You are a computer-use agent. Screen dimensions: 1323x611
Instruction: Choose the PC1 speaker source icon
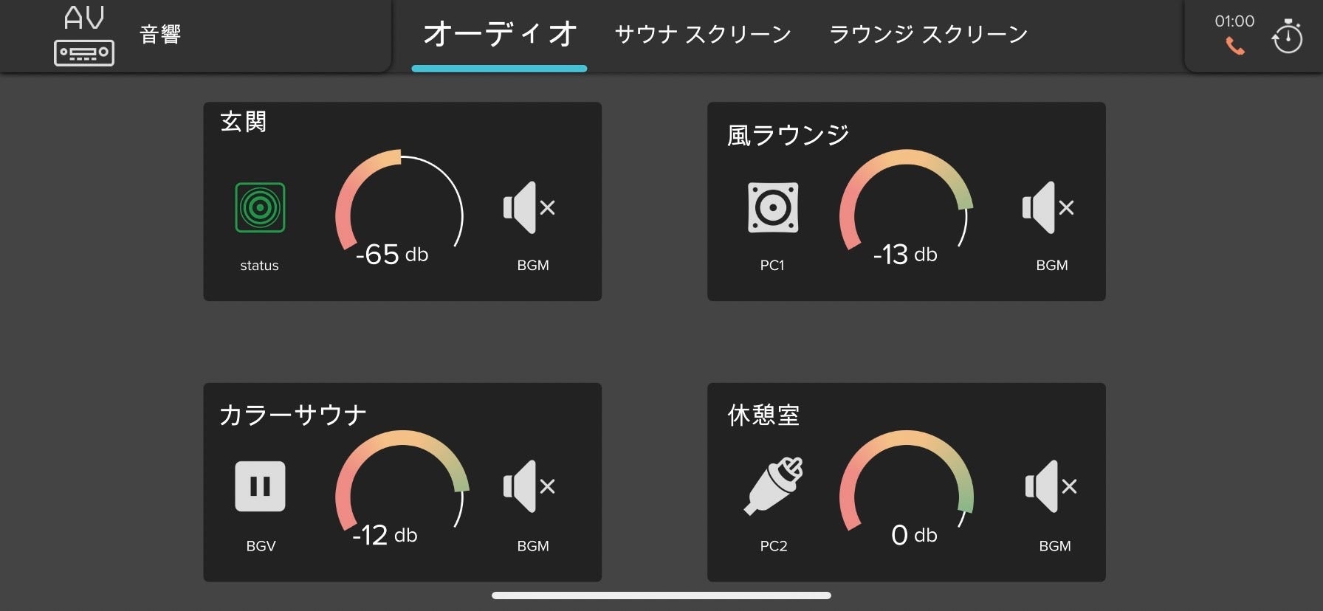[x=773, y=208]
